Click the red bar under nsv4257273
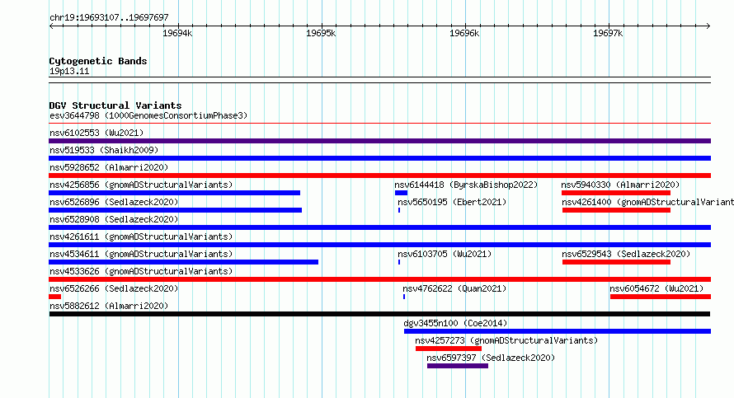Image resolution: width=734 pixels, height=398 pixels. coord(449,349)
